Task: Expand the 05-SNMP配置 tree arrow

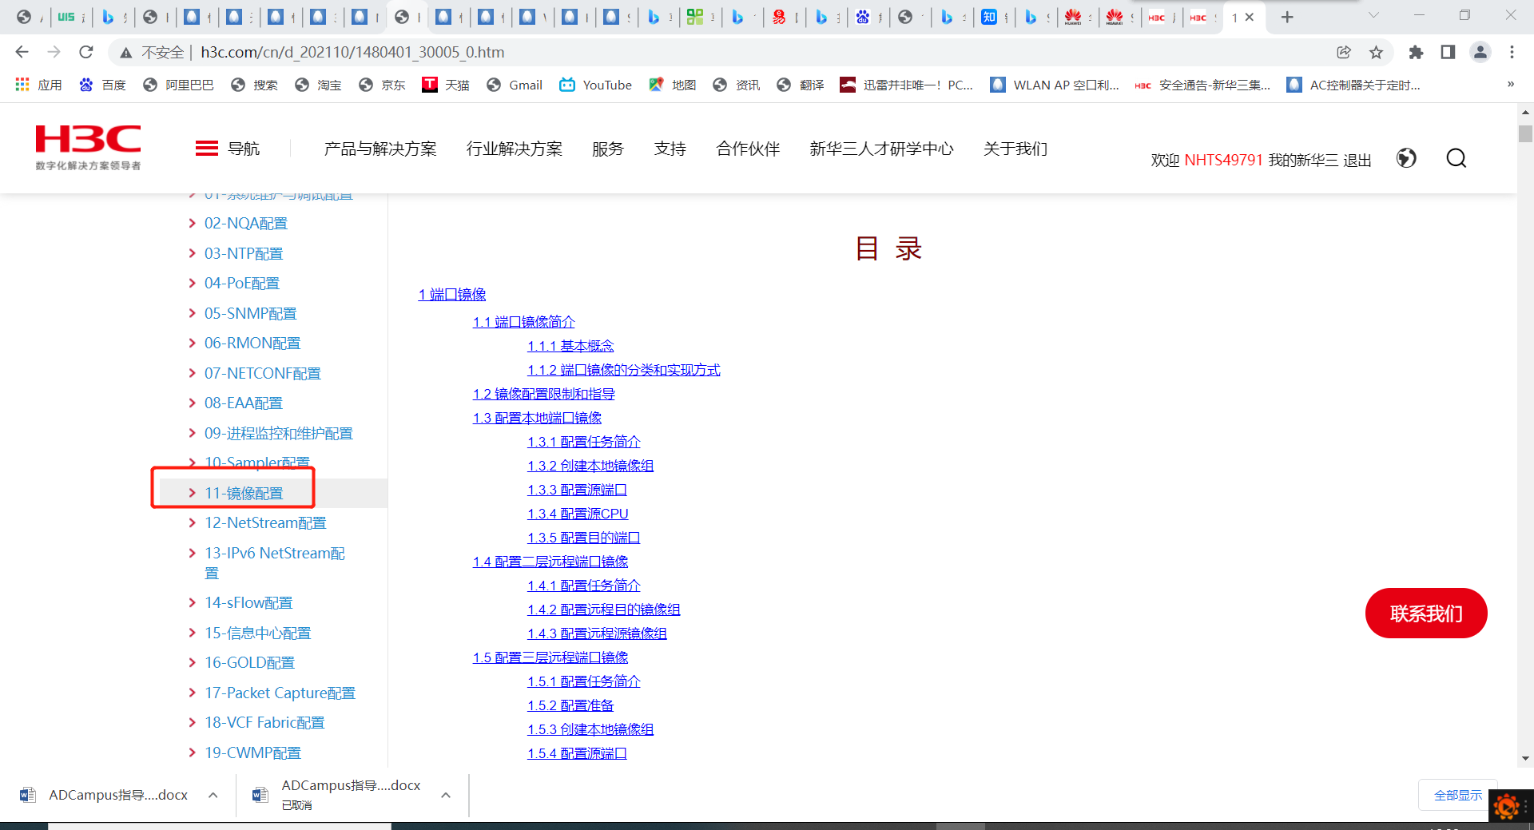Action: 192,313
